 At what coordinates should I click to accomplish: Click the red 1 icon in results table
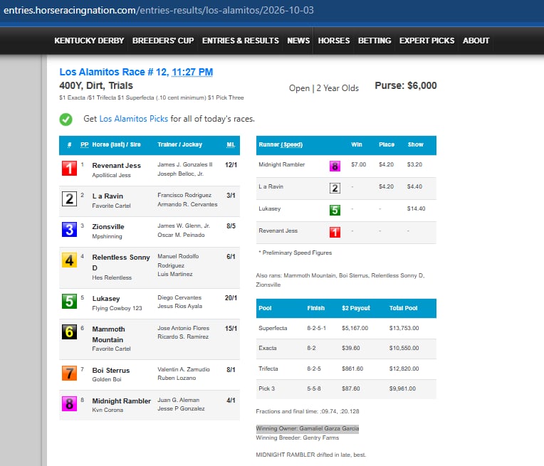335,233
